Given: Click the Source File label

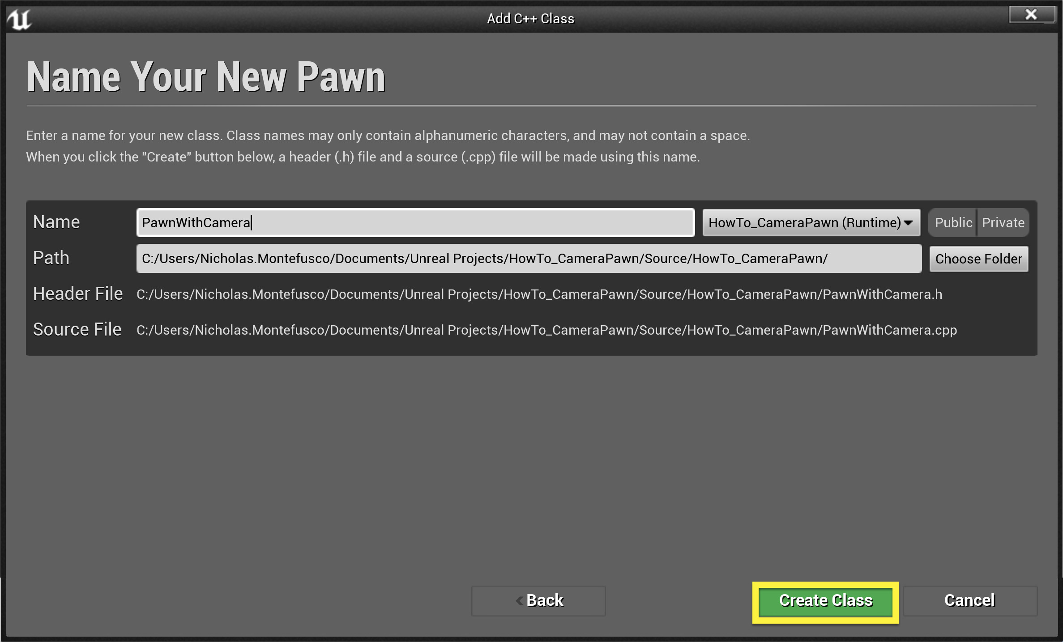Looking at the screenshot, I should [x=77, y=329].
